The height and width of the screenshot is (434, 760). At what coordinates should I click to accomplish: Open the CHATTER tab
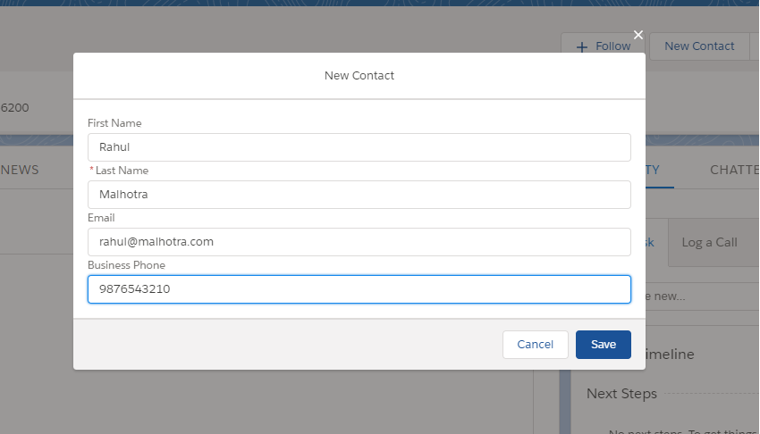(734, 170)
